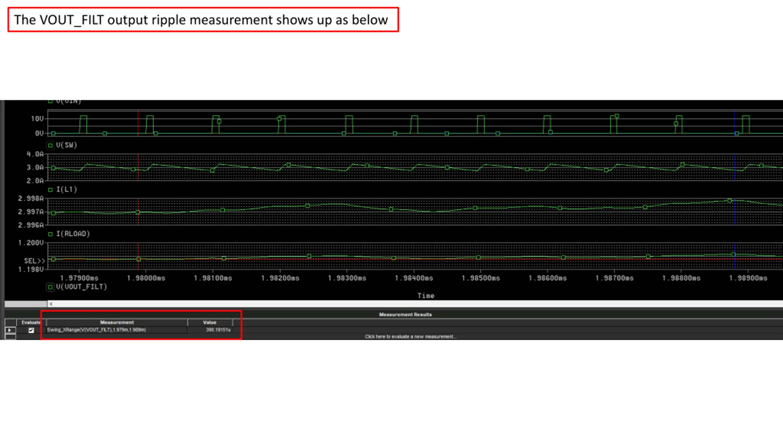Image resolution: width=783 pixels, height=440 pixels.
Task: Click the Measurement column header
Action: click(x=117, y=322)
